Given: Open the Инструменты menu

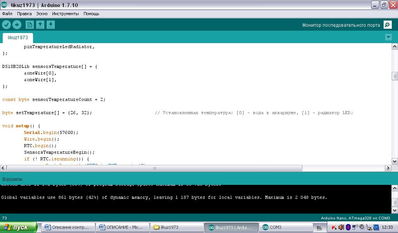Looking at the screenshot, I should (65, 14).
